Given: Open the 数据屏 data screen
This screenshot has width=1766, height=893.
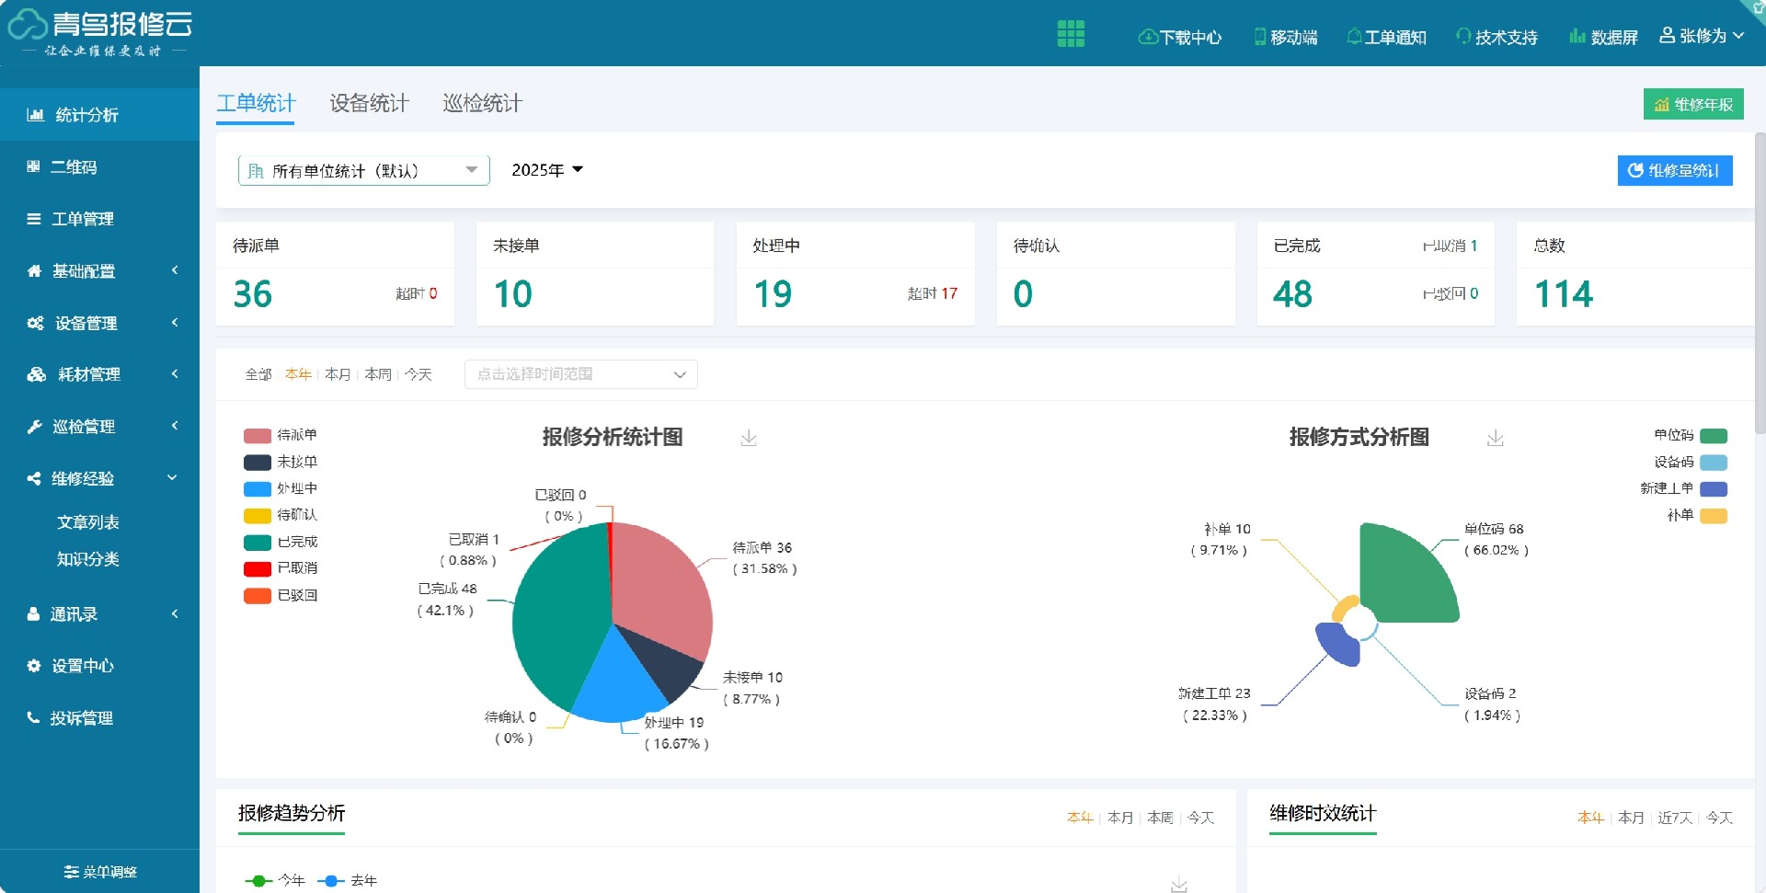Looking at the screenshot, I should tap(1576, 37).
